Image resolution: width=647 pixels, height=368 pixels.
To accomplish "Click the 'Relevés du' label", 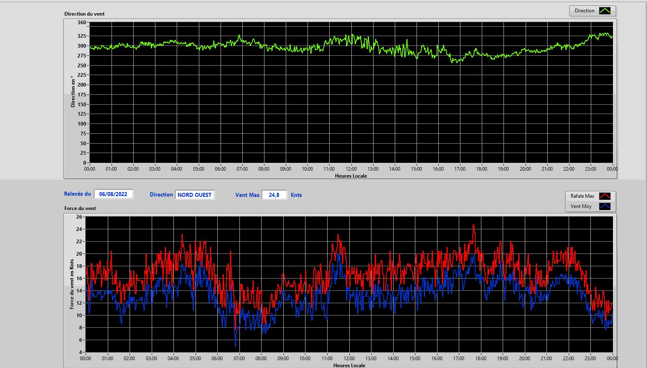I will coord(77,194).
